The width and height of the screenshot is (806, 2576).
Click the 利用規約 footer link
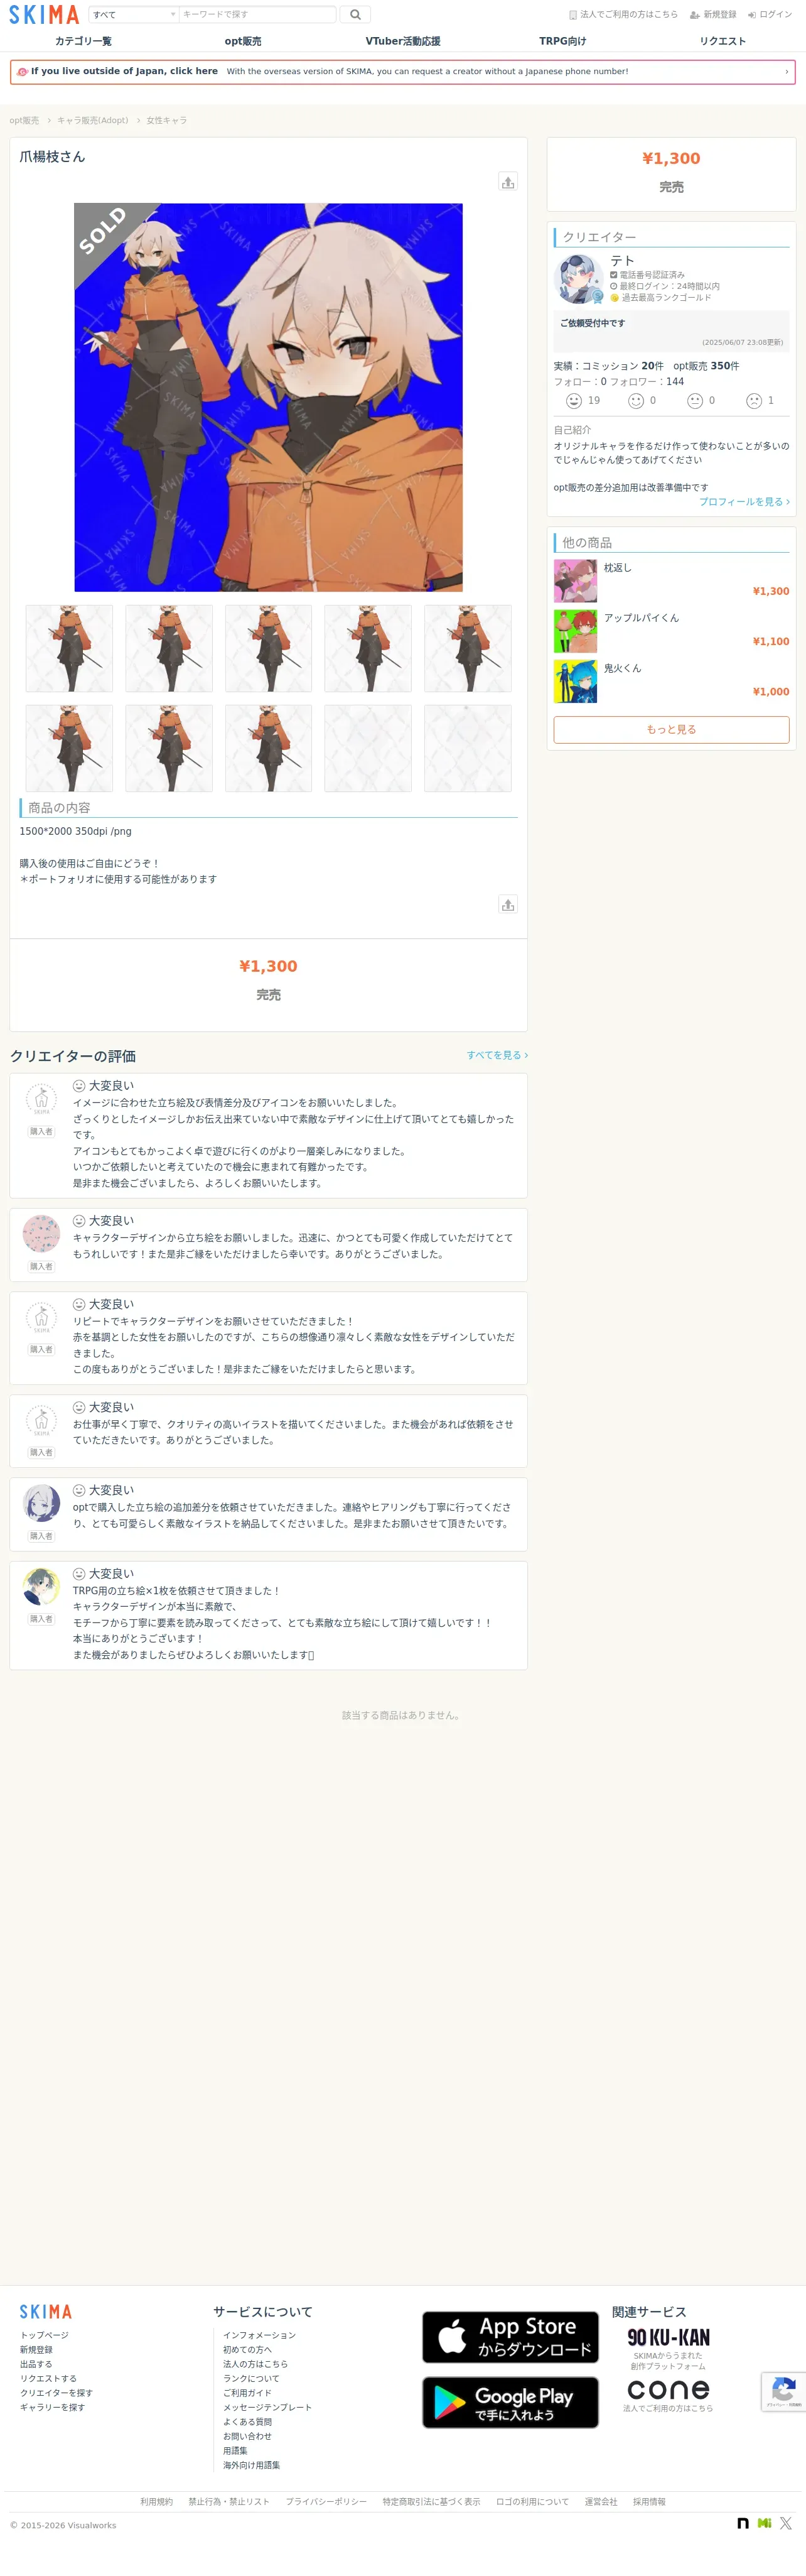point(157,2502)
